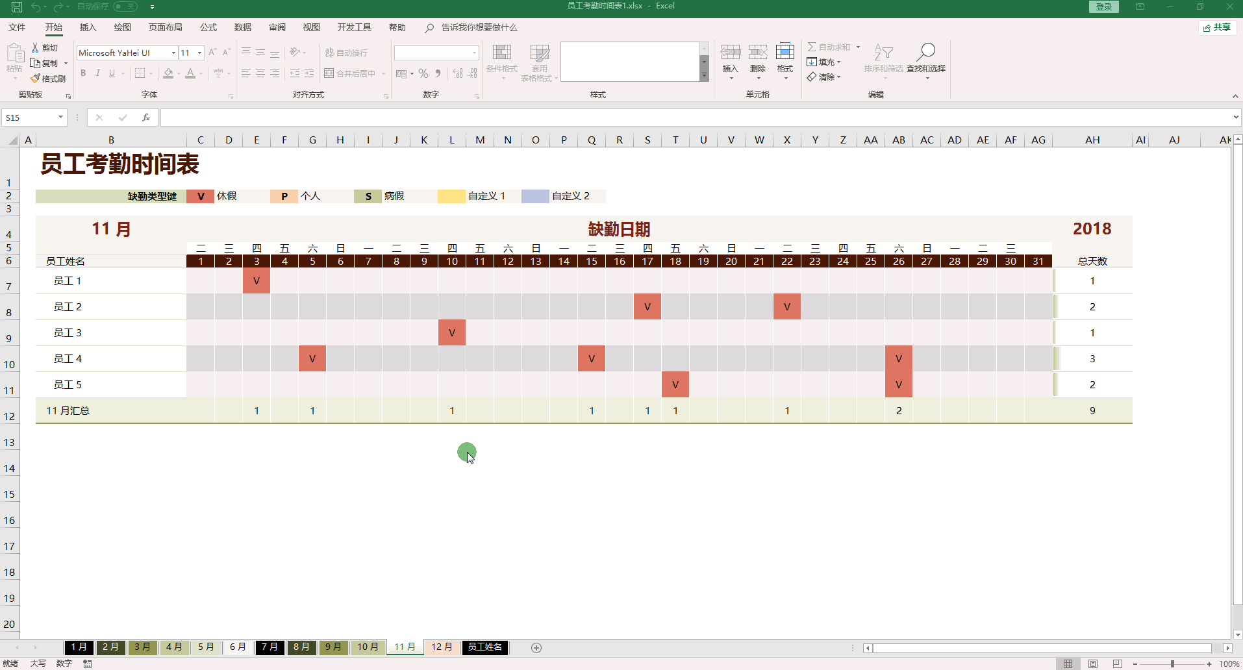This screenshot has height=670, width=1243.
Task: Click the zoom slider in status bar
Action: tap(1172, 664)
